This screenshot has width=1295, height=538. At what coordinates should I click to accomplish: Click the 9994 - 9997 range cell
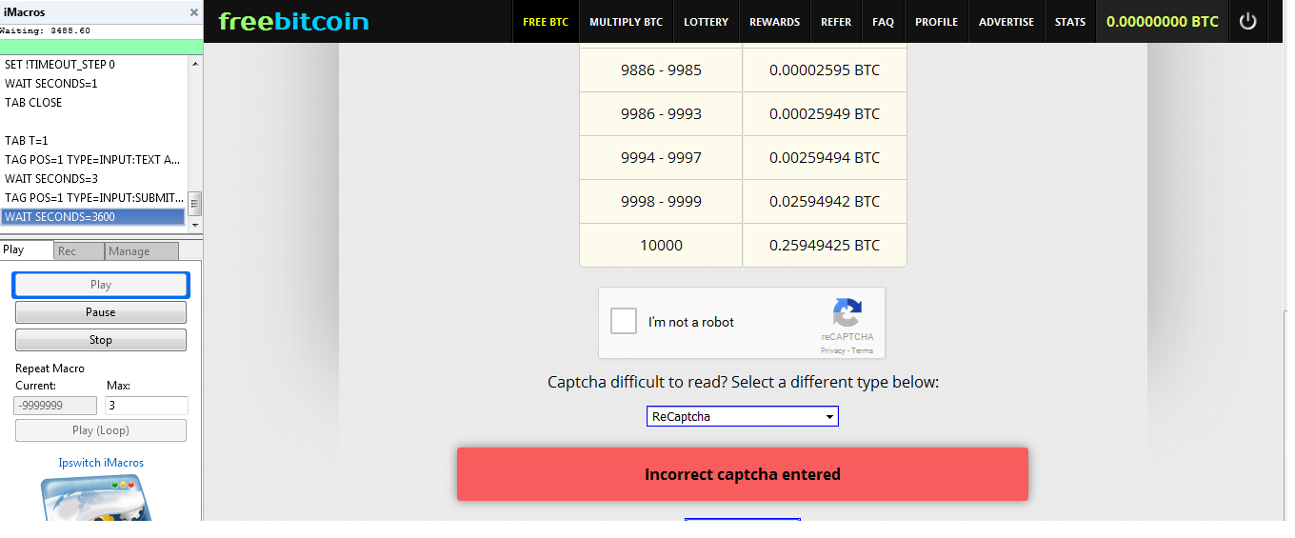point(661,157)
